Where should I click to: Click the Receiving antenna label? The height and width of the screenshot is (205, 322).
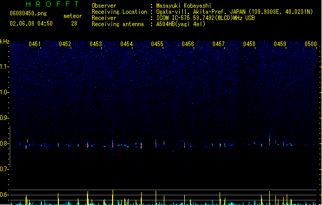pyautogui.click(x=118, y=24)
